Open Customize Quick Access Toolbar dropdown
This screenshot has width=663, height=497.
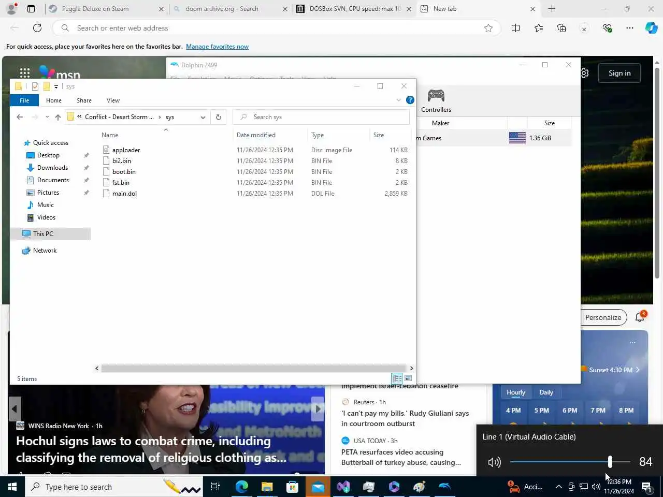pos(56,87)
